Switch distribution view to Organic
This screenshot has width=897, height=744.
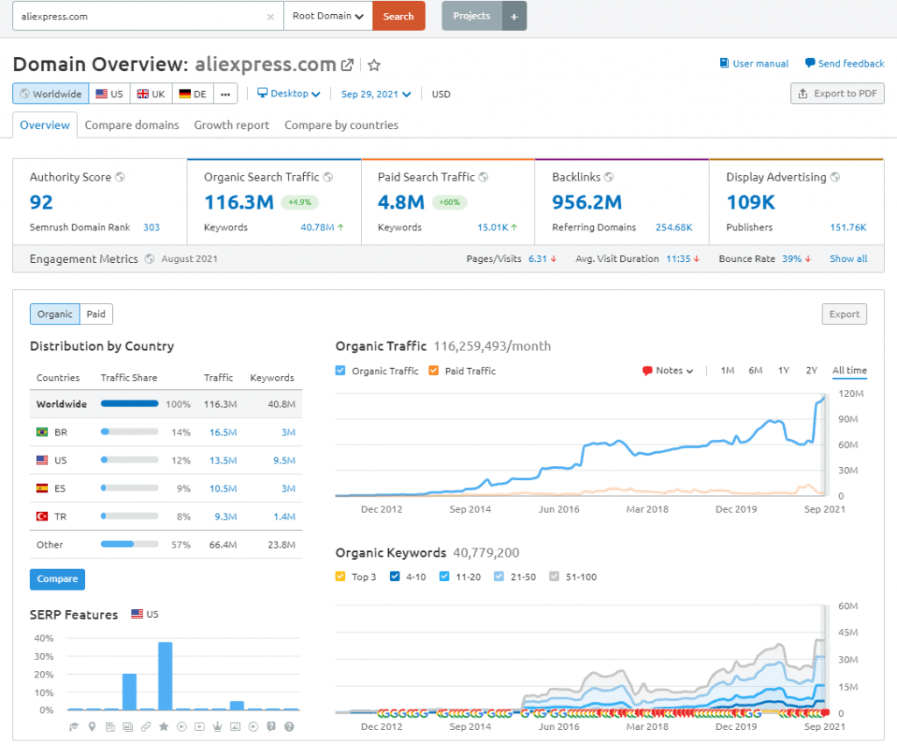pos(55,315)
